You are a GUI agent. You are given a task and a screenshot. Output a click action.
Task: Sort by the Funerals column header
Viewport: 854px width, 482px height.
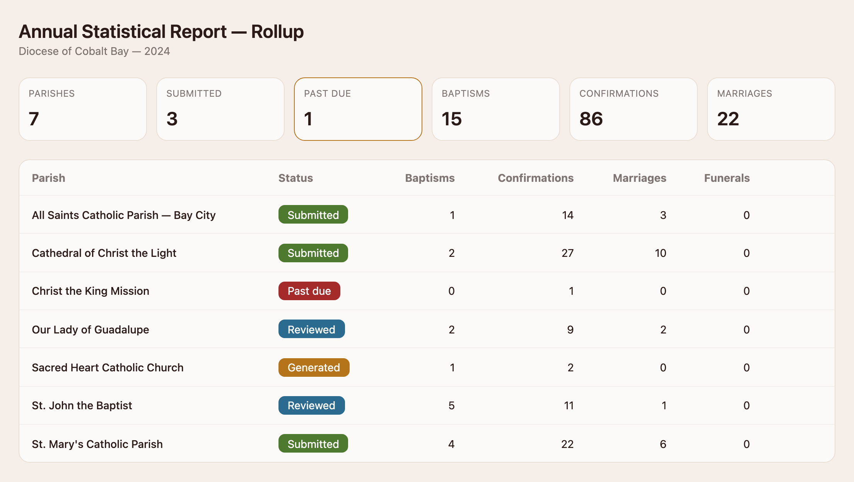click(x=727, y=178)
